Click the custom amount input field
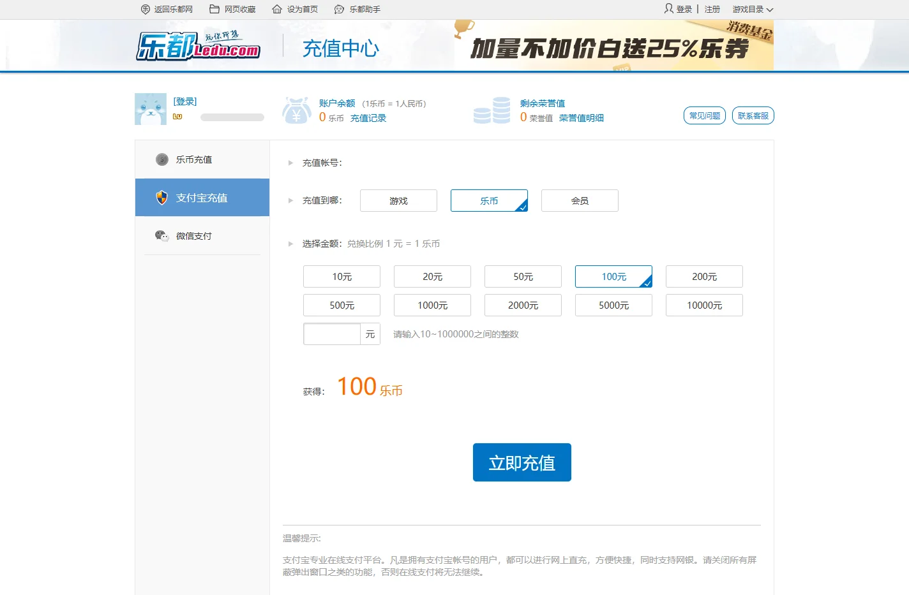Image resolution: width=909 pixels, height=595 pixels. pos(332,334)
